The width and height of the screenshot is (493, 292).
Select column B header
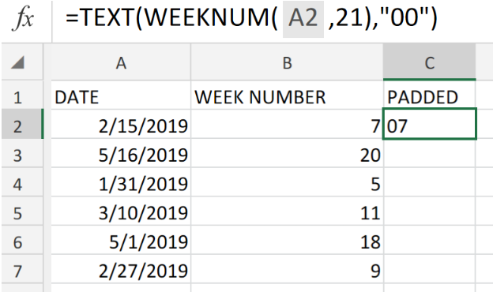(287, 62)
